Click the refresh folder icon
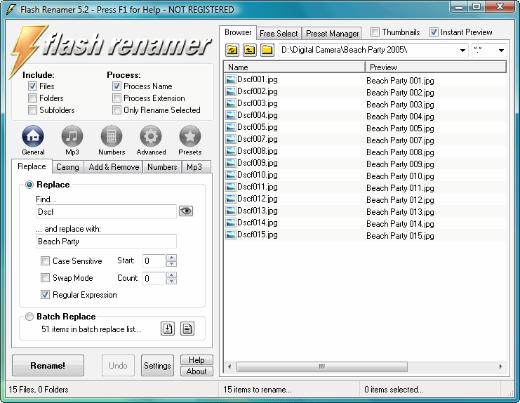This screenshot has width=520, height=403. (x=232, y=50)
